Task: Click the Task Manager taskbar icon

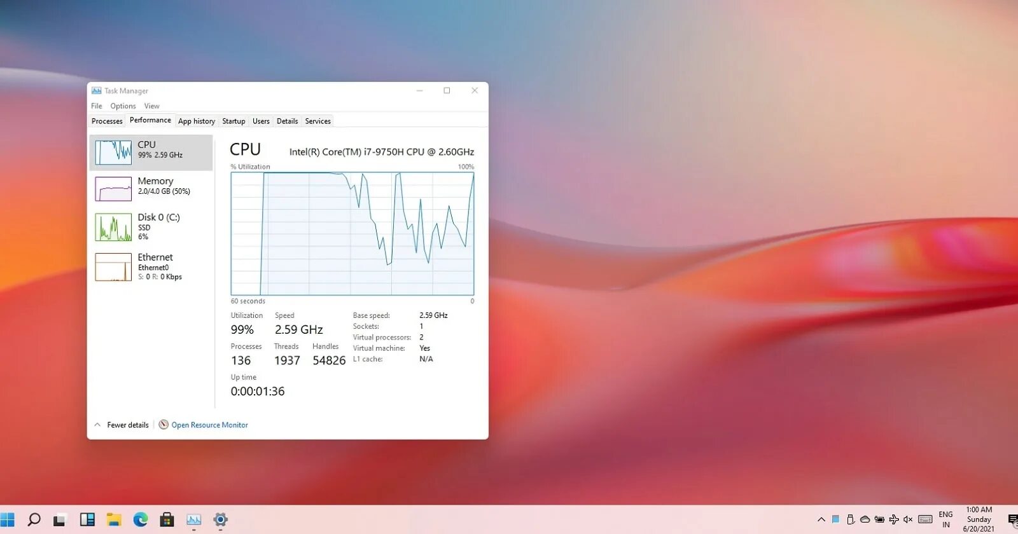Action: (x=194, y=519)
